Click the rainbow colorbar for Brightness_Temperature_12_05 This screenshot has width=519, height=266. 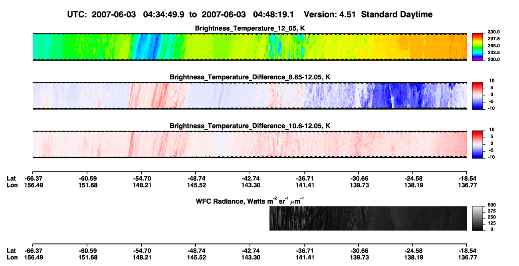(477, 47)
